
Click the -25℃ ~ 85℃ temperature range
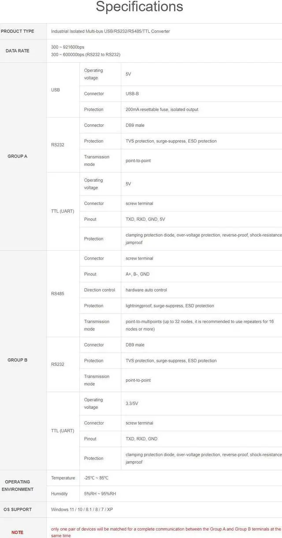96,478
